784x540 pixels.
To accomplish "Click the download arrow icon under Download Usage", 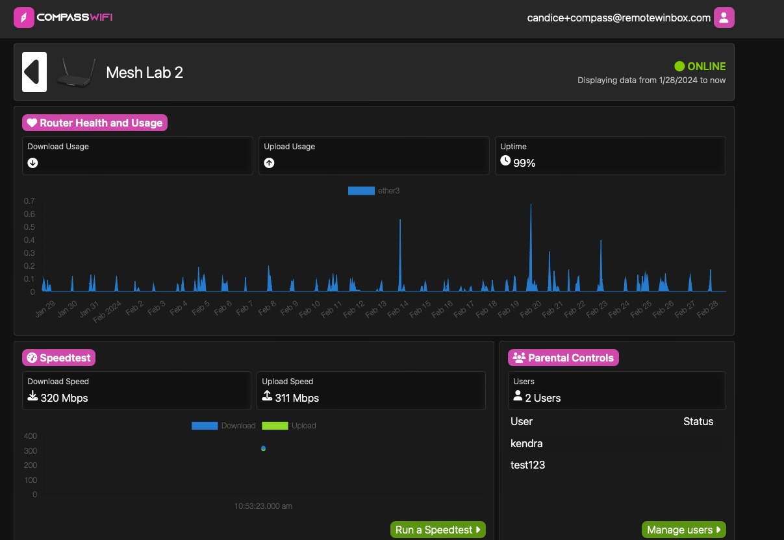I will pos(32,163).
